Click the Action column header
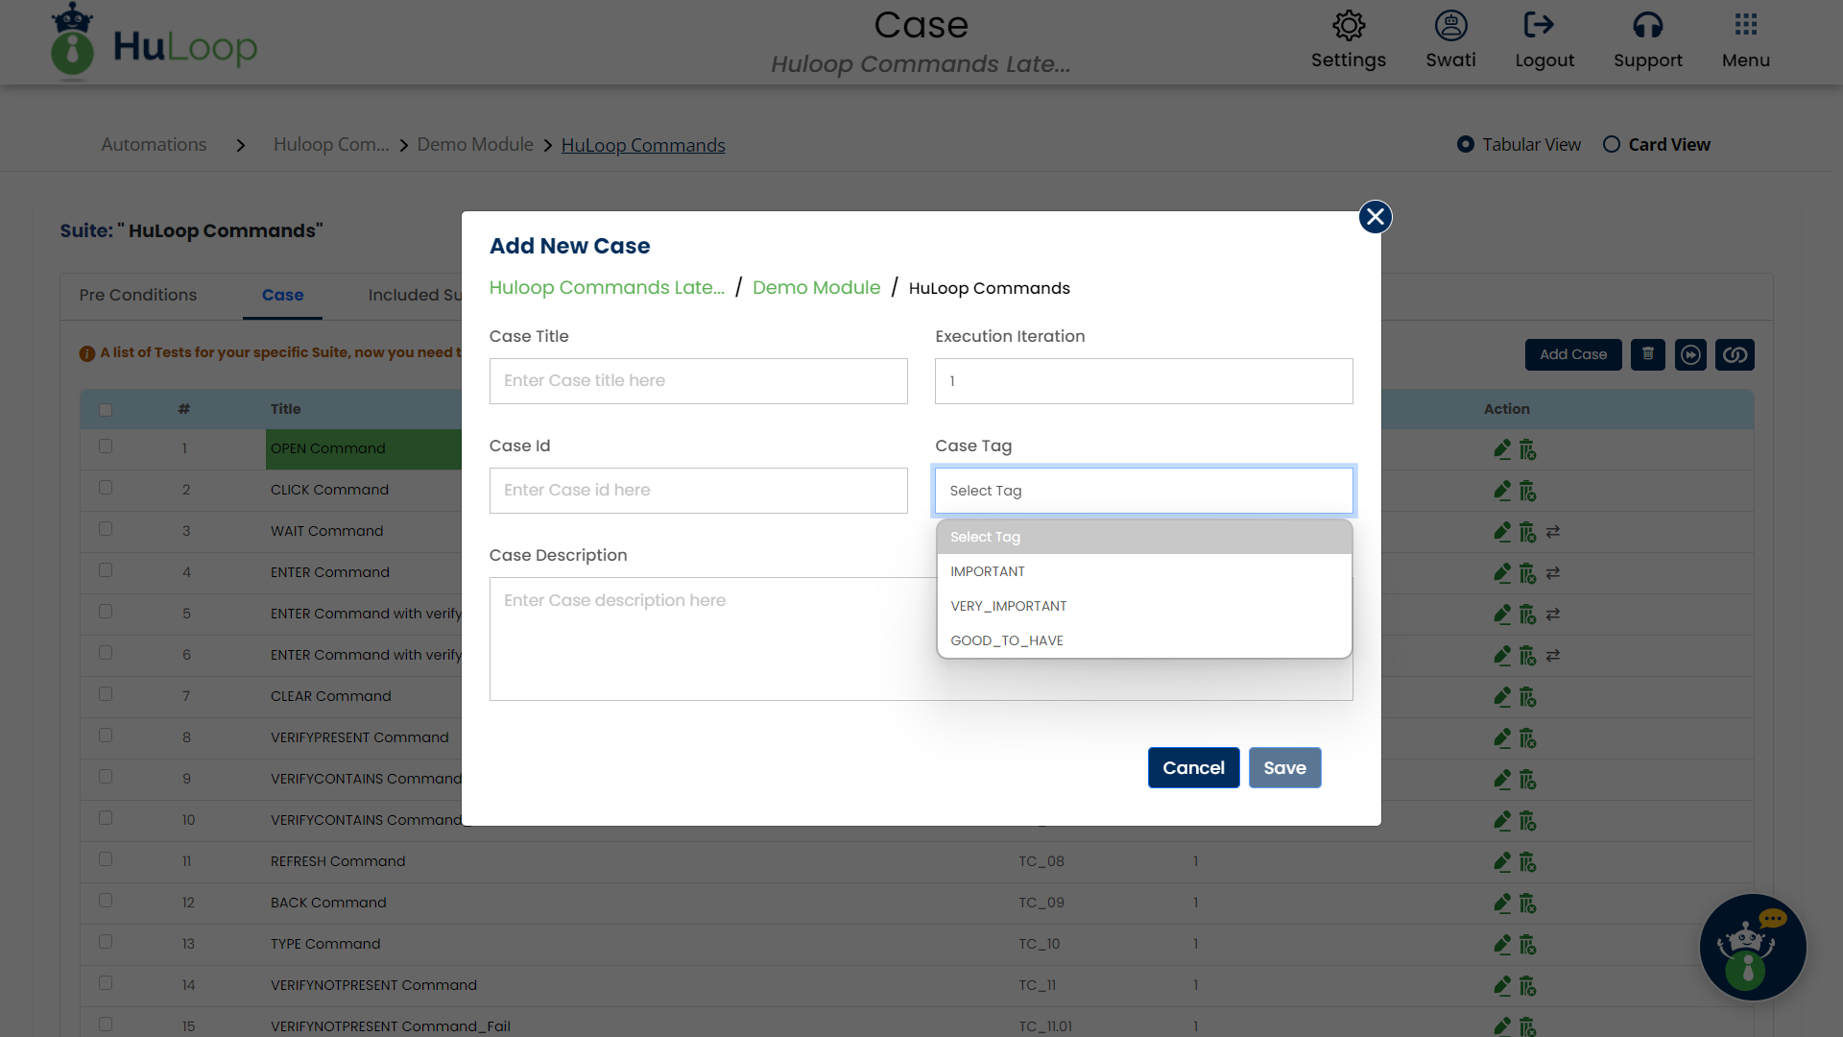Viewport: 1843px width, 1037px height. click(1506, 409)
